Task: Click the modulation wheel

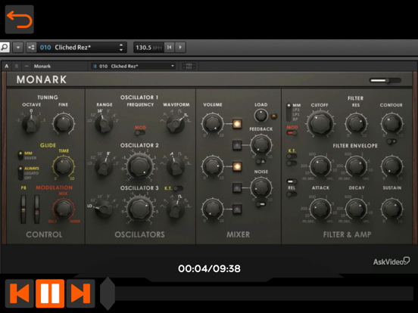Action: (37, 209)
